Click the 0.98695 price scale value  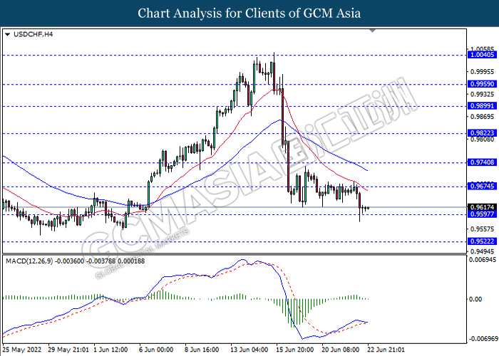[483, 117]
